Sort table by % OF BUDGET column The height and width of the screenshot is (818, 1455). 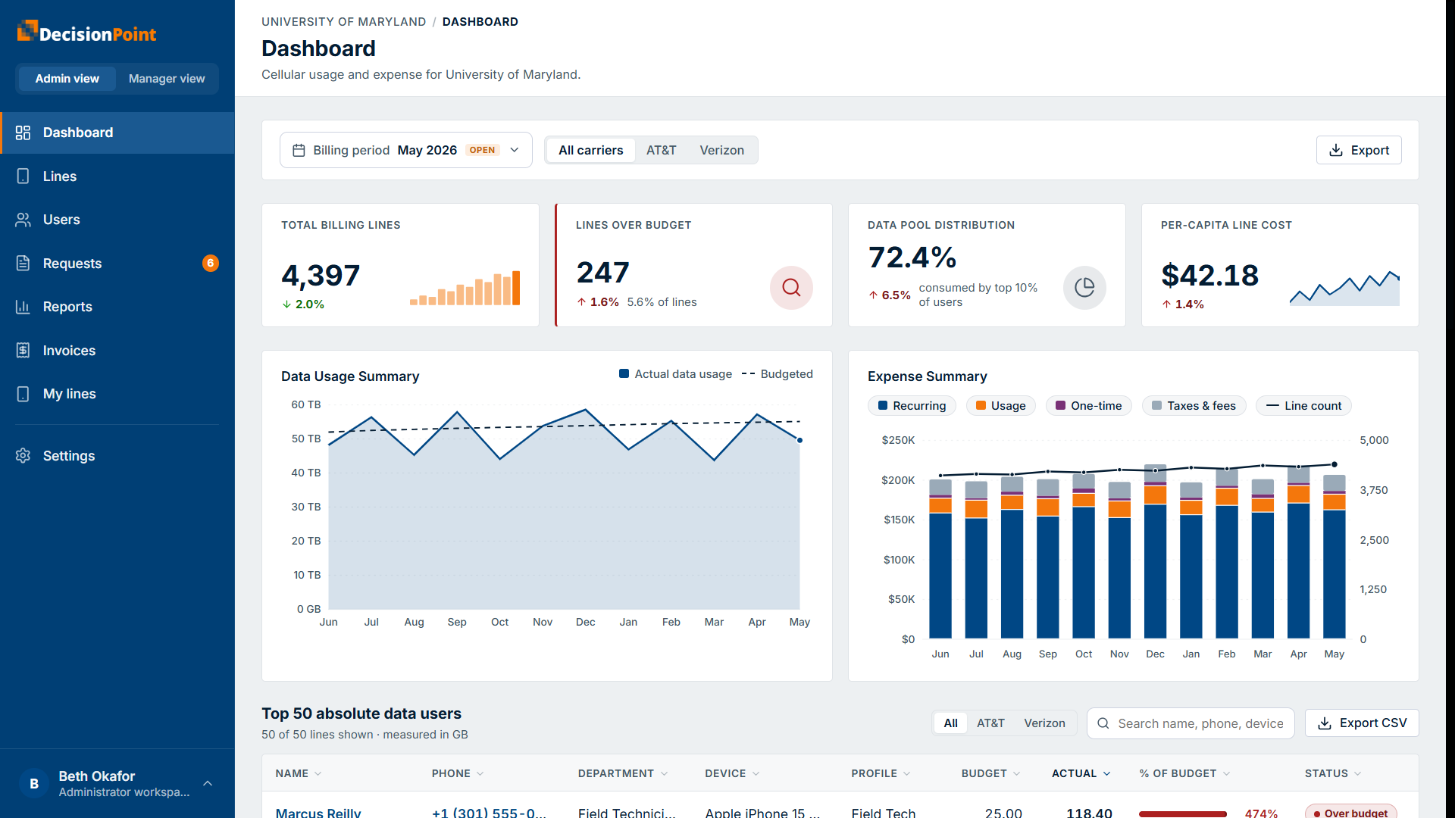[1184, 773]
